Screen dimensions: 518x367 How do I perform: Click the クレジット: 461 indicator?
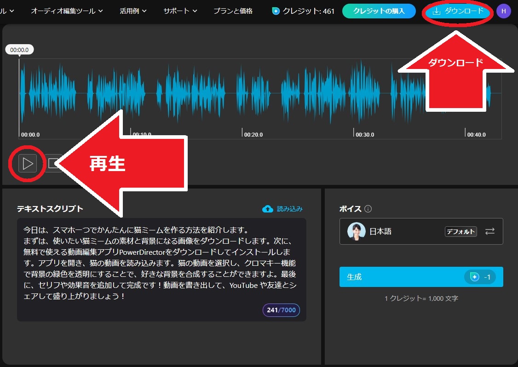tap(303, 11)
